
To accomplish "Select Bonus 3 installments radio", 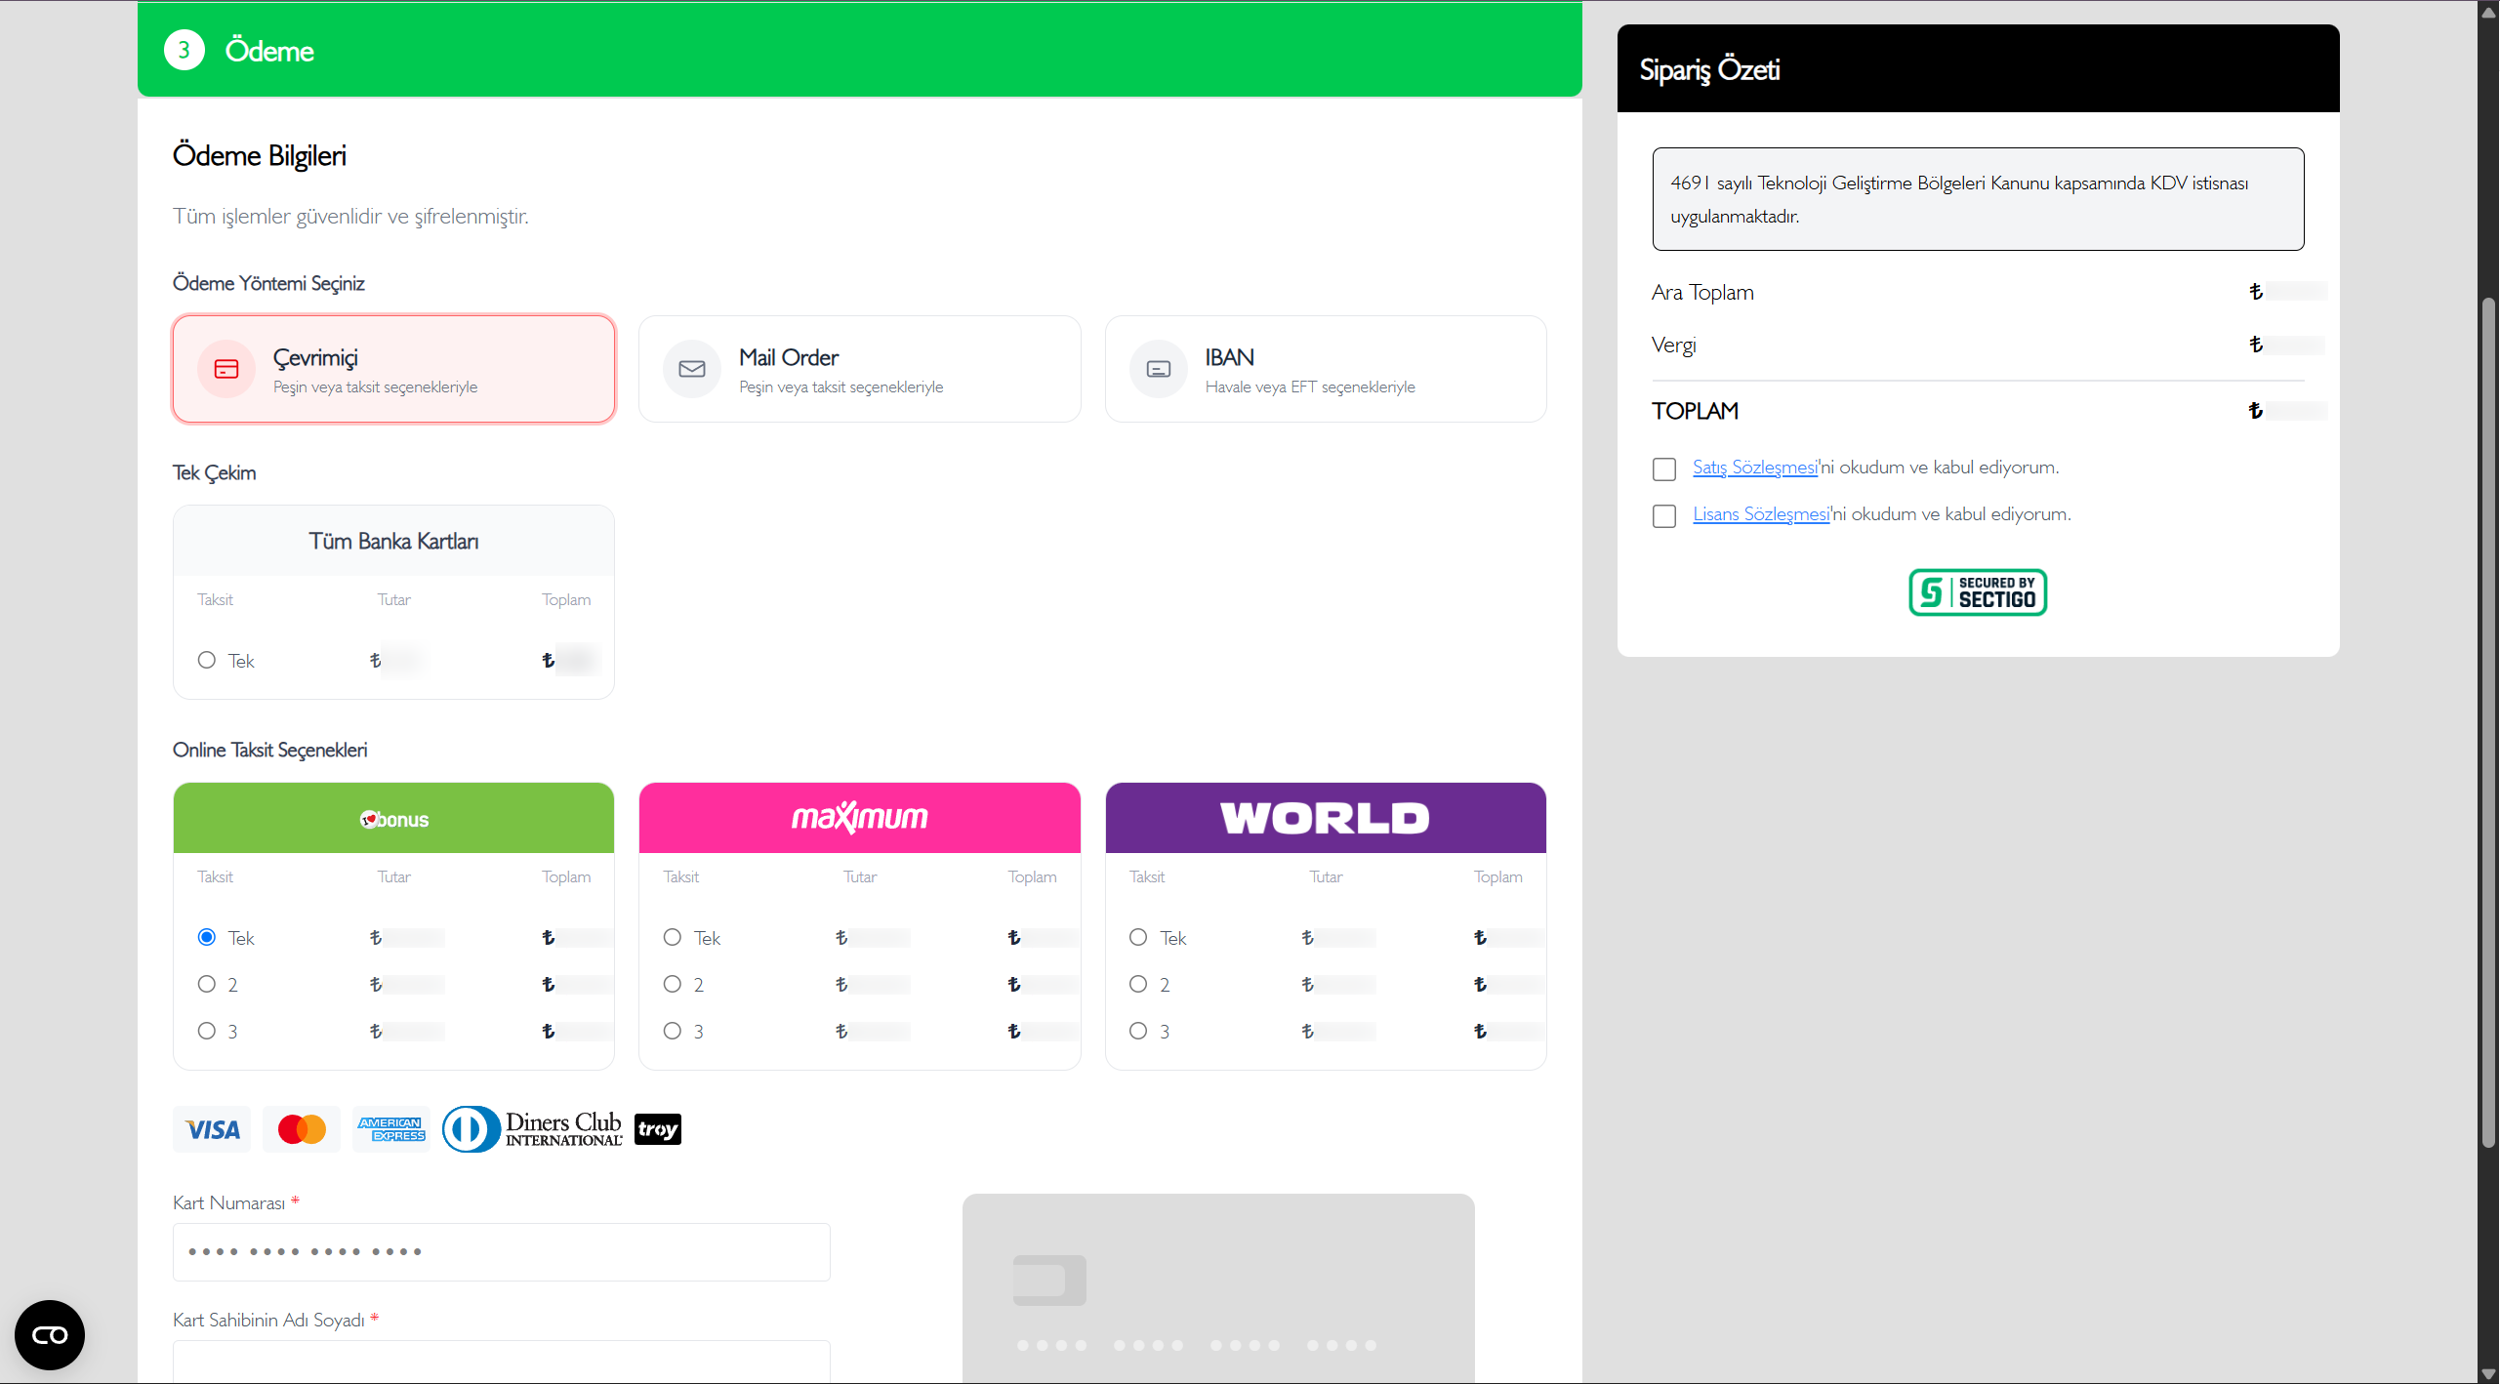I will (206, 1031).
